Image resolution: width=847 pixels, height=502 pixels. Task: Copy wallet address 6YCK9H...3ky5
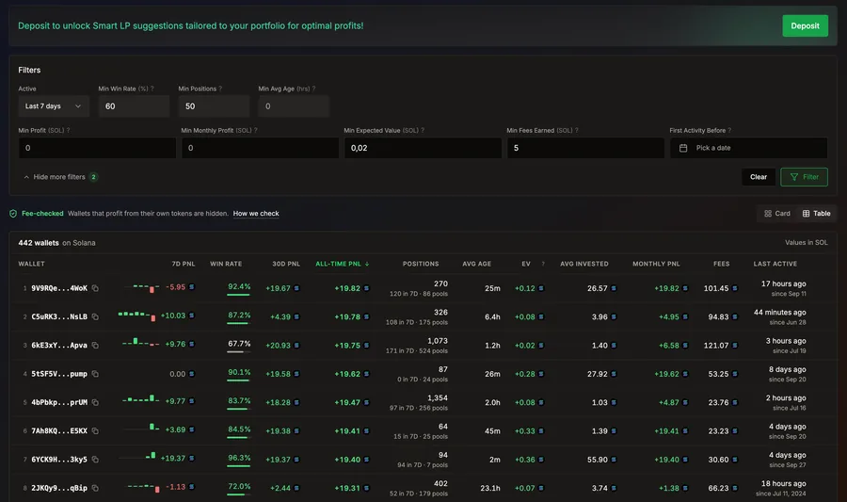[x=95, y=460]
